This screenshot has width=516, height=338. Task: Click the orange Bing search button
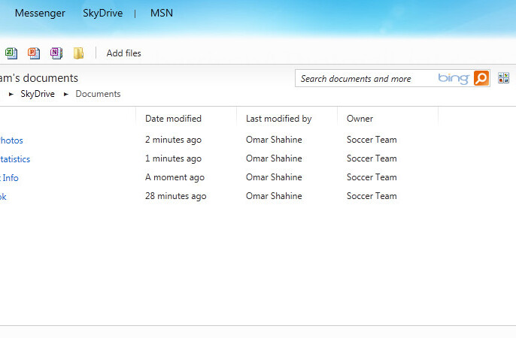click(481, 78)
